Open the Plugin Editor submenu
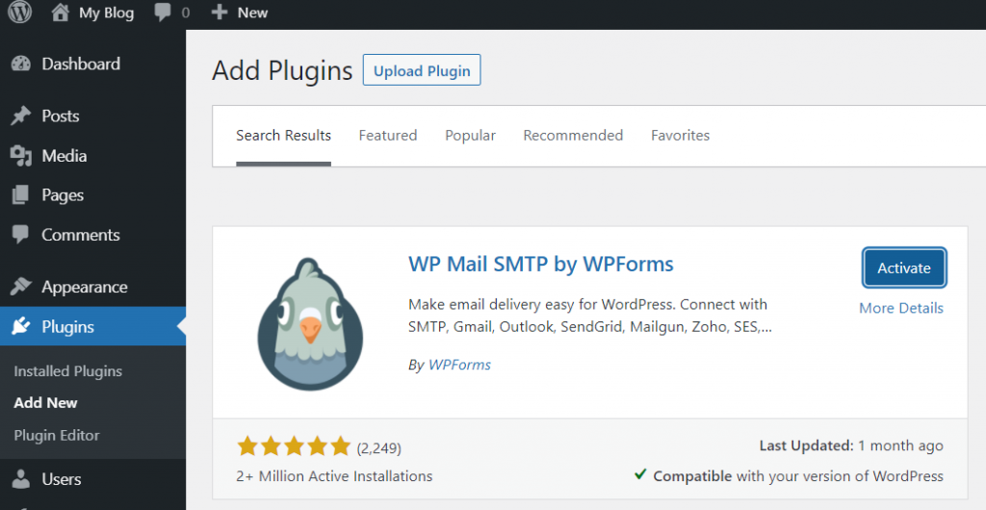This screenshot has height=510, width=986. [x=57, y=435]
